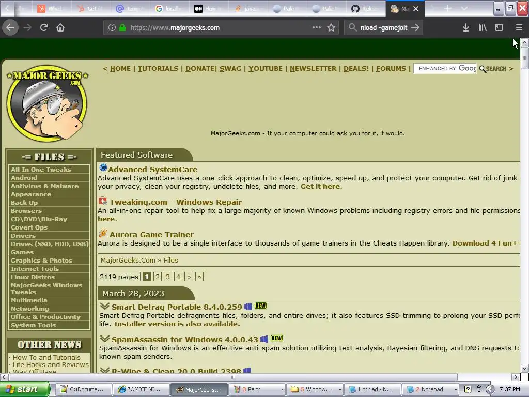This screenshot has height=397, width=529.
Task: Open the TUTORIALS nav menu item
Action: (x=158, y=69)
